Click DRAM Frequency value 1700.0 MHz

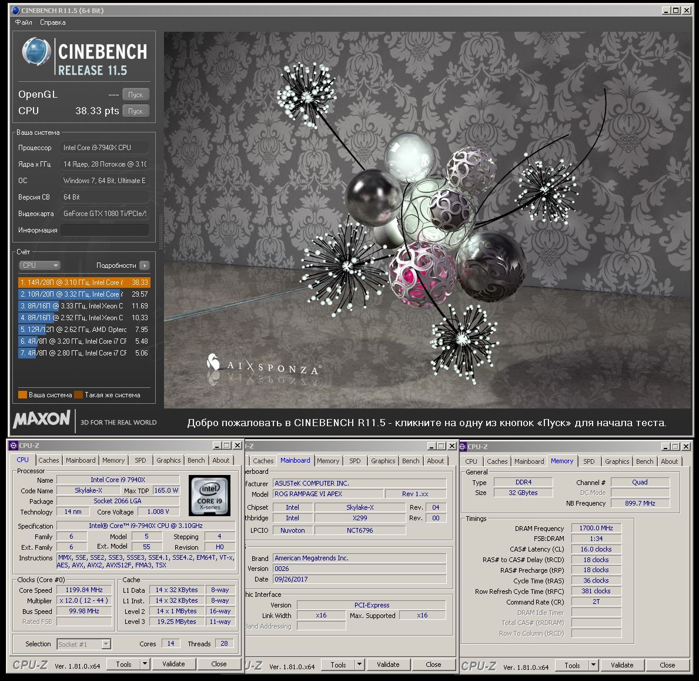point(597,528)
